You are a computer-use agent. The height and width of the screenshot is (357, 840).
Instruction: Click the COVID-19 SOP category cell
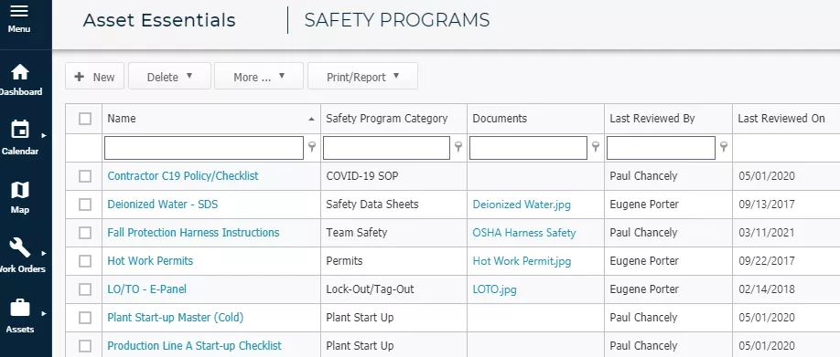point(362,176)
